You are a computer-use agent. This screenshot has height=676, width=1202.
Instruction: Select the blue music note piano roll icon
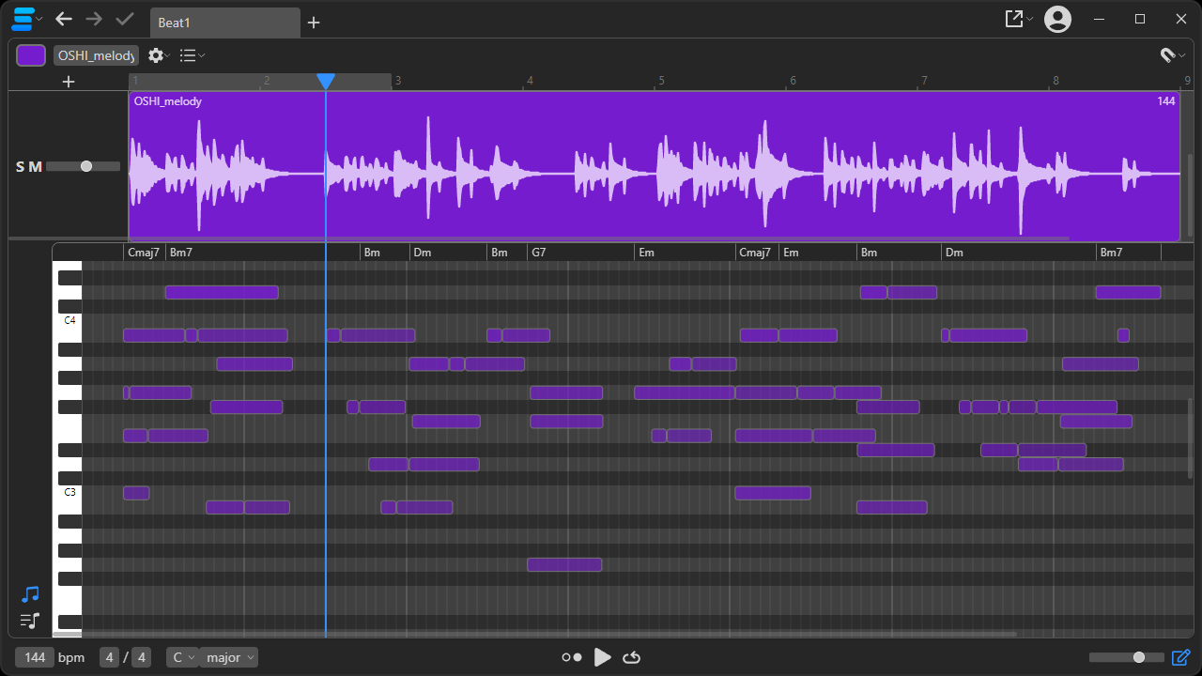[29, 593]
